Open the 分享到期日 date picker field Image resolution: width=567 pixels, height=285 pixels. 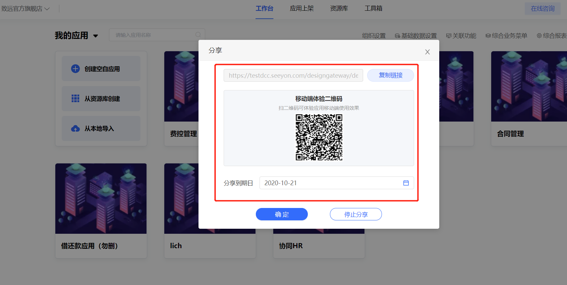pos(337,183)
